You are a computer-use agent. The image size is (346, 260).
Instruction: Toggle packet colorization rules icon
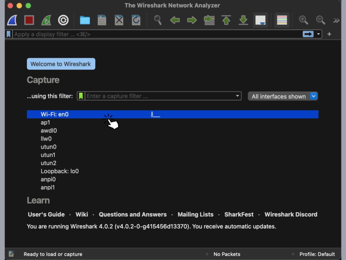pos(282,20)
